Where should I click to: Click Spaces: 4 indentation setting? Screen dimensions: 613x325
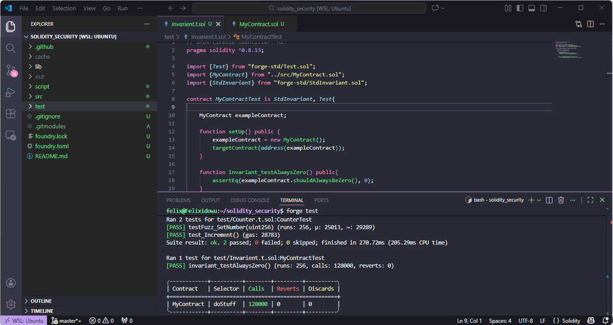click(x=500, y=320)
